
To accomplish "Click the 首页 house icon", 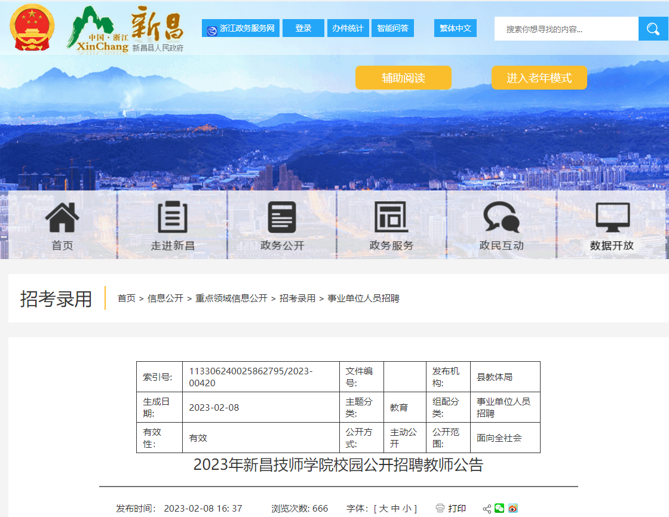I will (62, 217).
